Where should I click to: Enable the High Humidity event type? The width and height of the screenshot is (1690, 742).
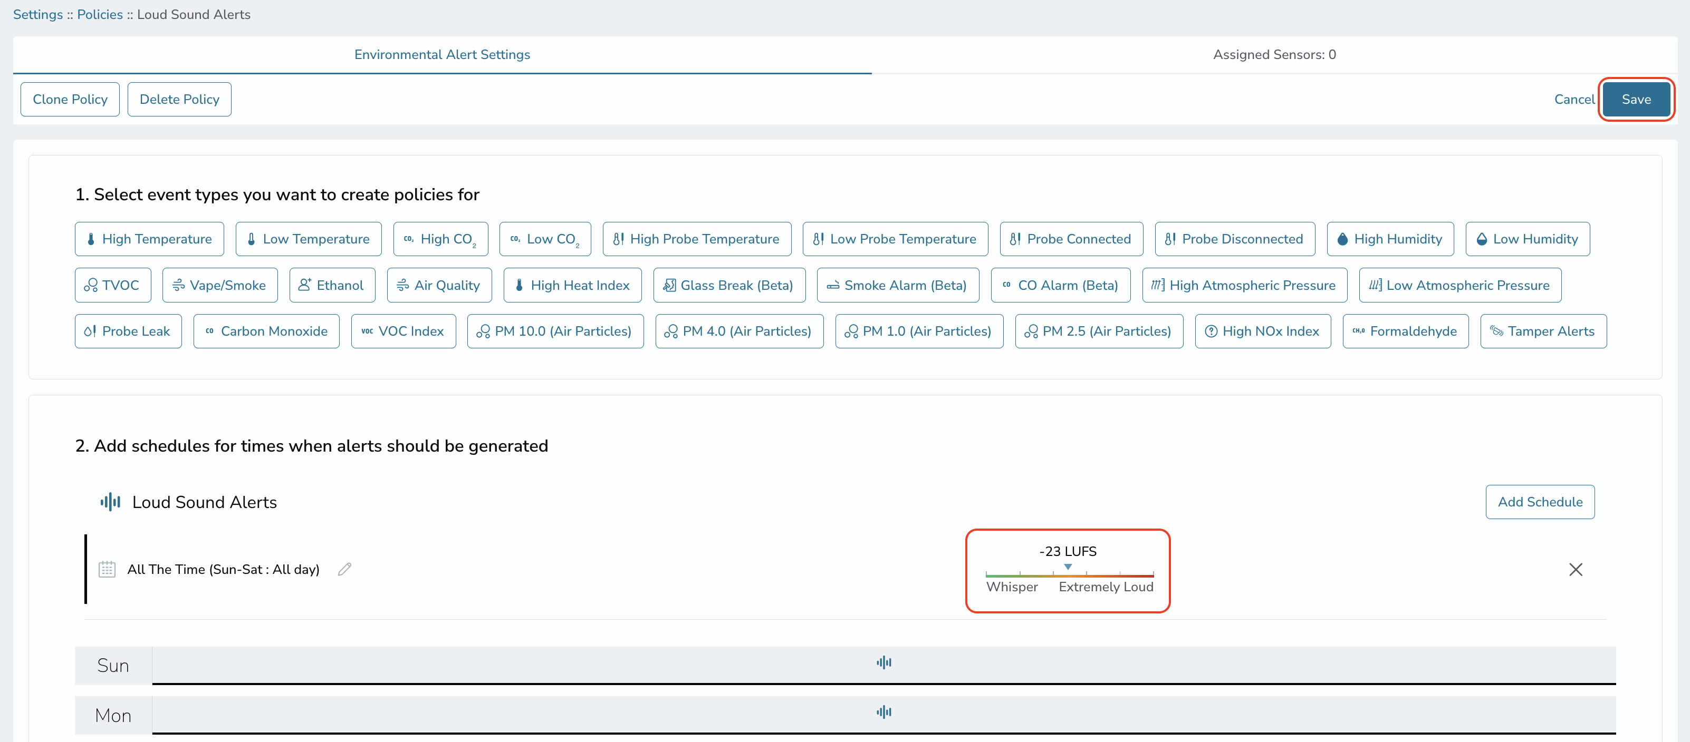[x=1390, y=239]
